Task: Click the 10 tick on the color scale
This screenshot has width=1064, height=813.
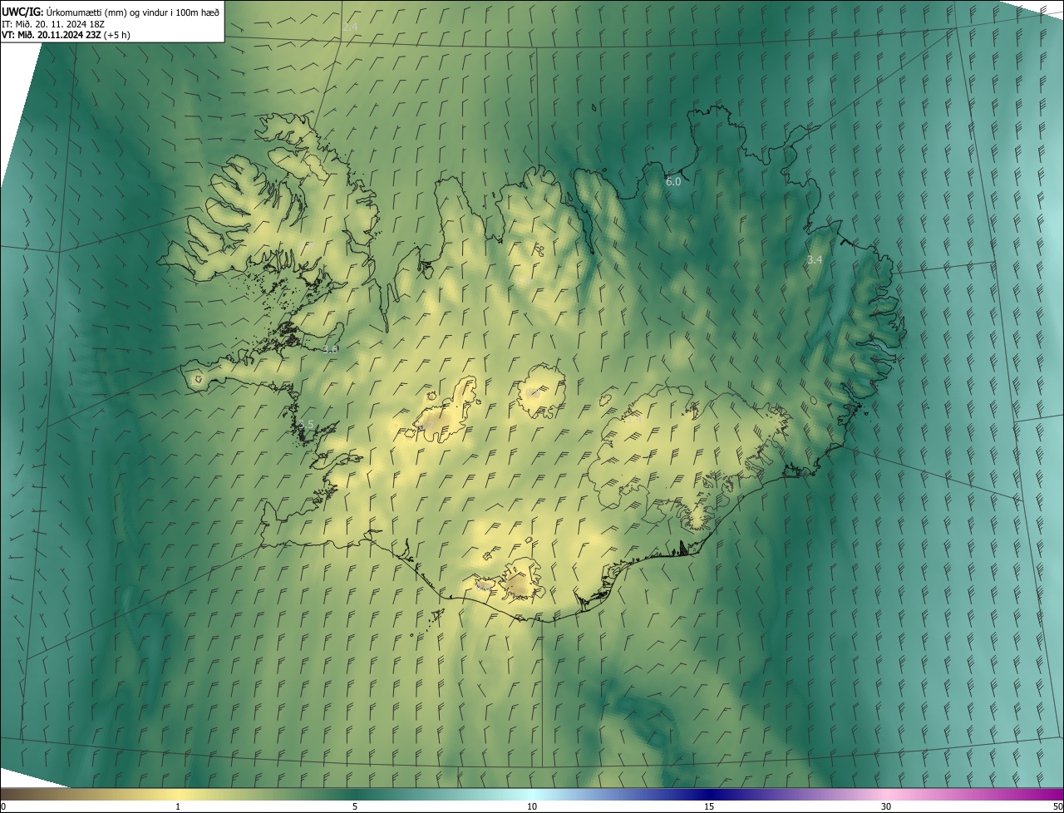Action: pos(532,807)
